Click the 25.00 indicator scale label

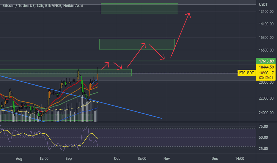263,149
